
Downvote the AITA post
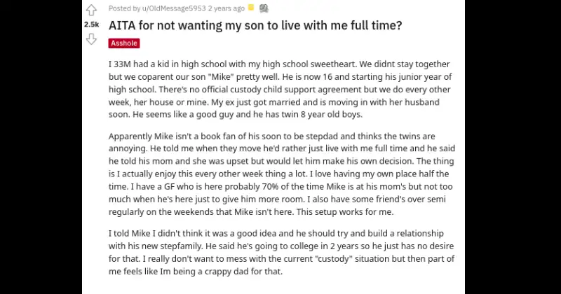point(91,38)
